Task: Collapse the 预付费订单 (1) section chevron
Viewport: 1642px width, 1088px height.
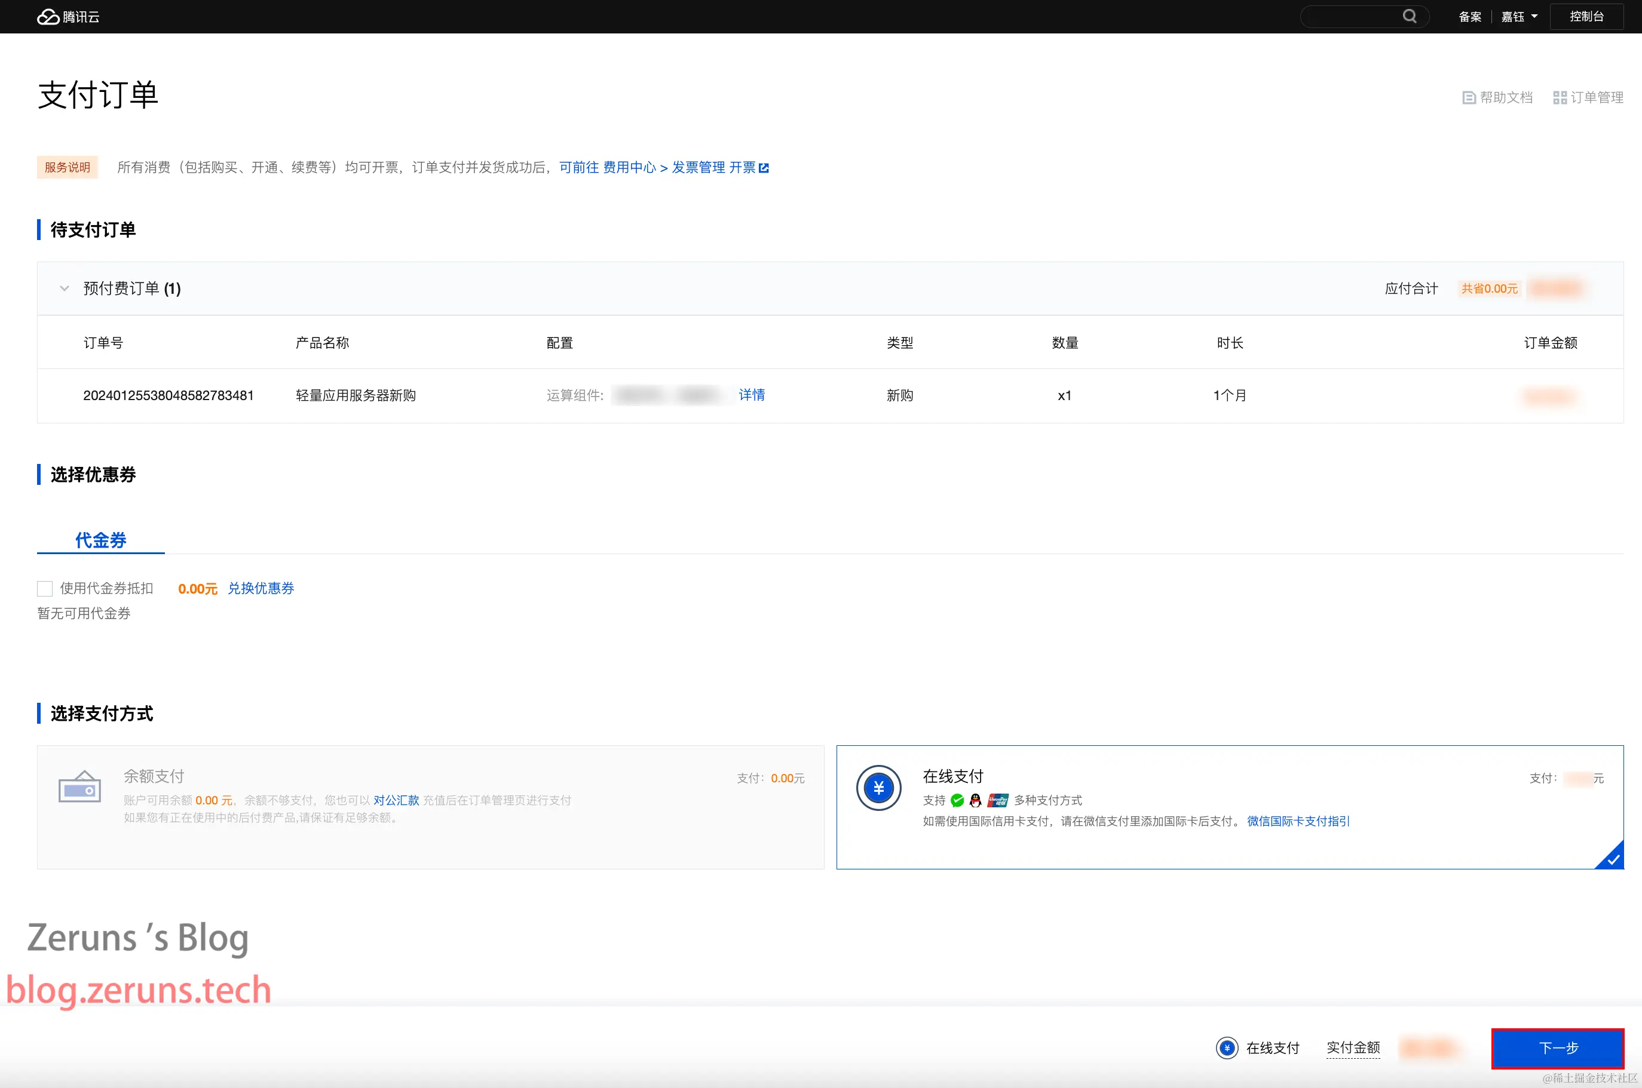Action: point(65,288)
